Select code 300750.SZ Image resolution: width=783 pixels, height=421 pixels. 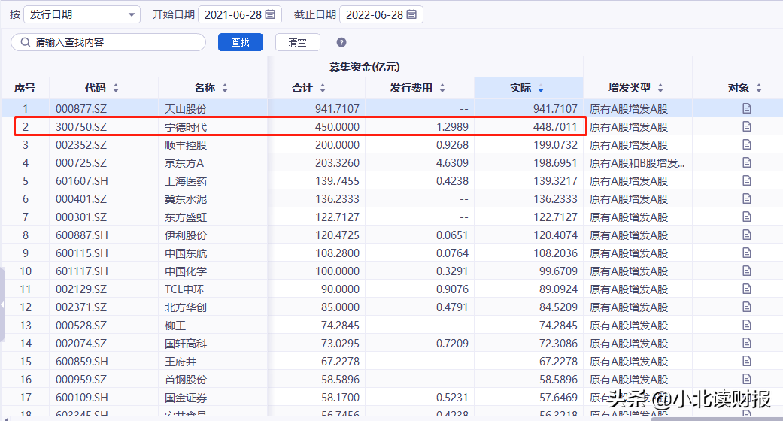tap(81, 127)
